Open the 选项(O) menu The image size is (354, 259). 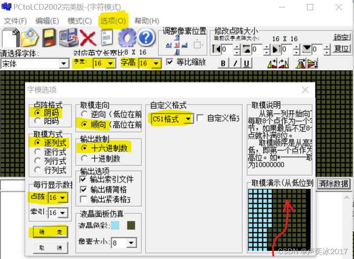coord(113,21)
